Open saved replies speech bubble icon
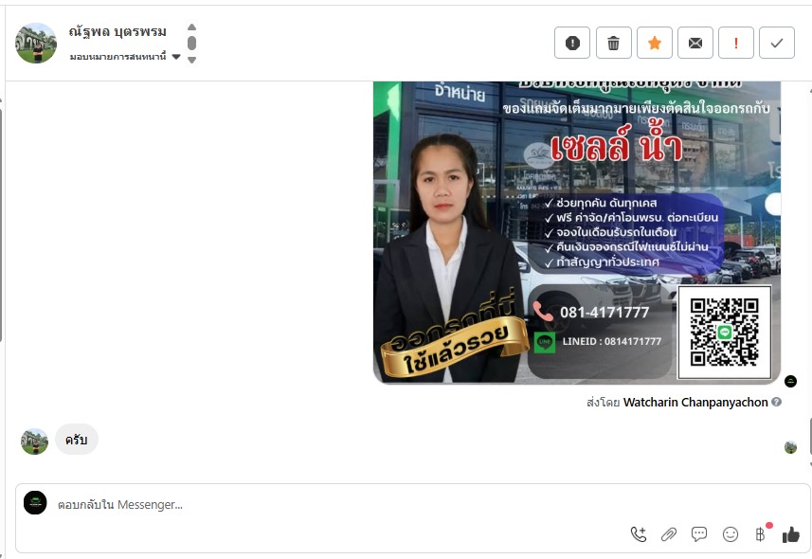The width and height of the screenshot is (812, 559). tap(699, 534)
